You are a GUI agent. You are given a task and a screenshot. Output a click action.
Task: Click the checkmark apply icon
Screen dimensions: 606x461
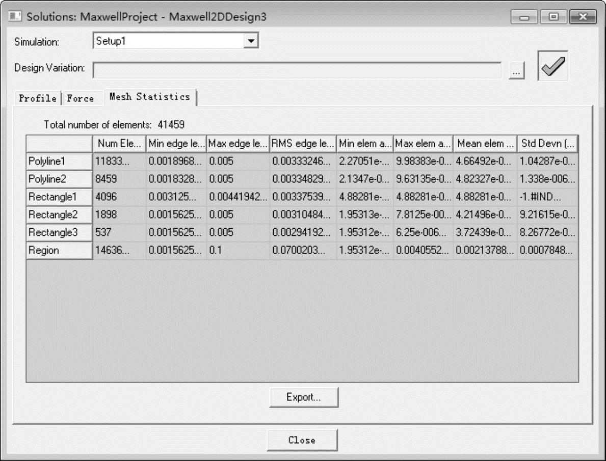pos(552,66)
